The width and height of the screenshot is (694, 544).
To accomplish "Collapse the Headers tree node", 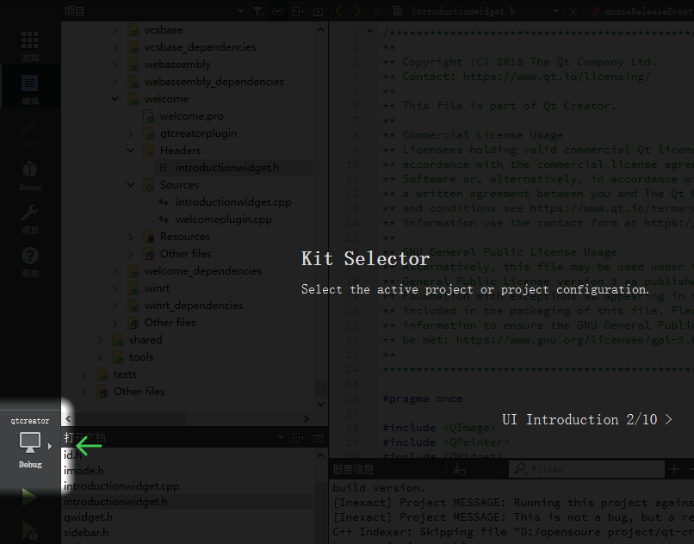I will 129,150.
